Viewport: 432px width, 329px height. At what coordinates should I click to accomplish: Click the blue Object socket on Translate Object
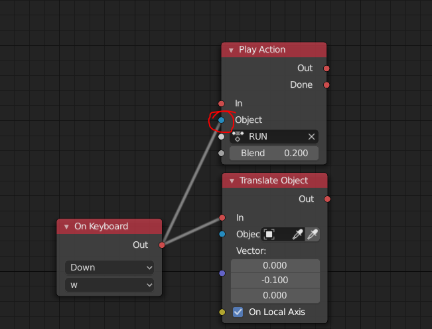pos(222,235)
